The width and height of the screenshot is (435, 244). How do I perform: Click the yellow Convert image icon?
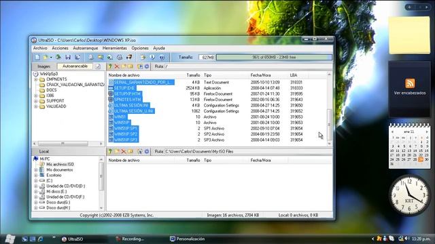[100, 57]
